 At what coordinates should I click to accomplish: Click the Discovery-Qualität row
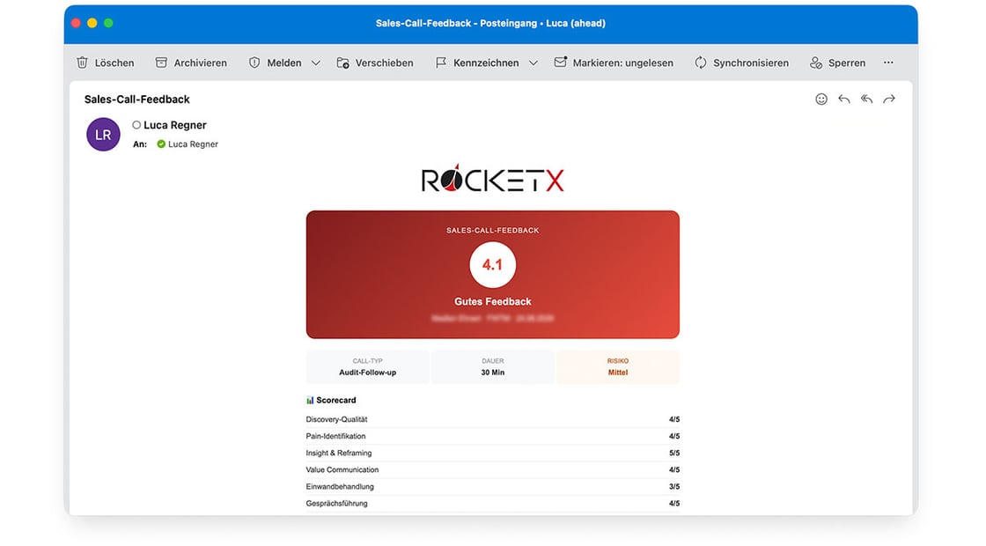492,419
